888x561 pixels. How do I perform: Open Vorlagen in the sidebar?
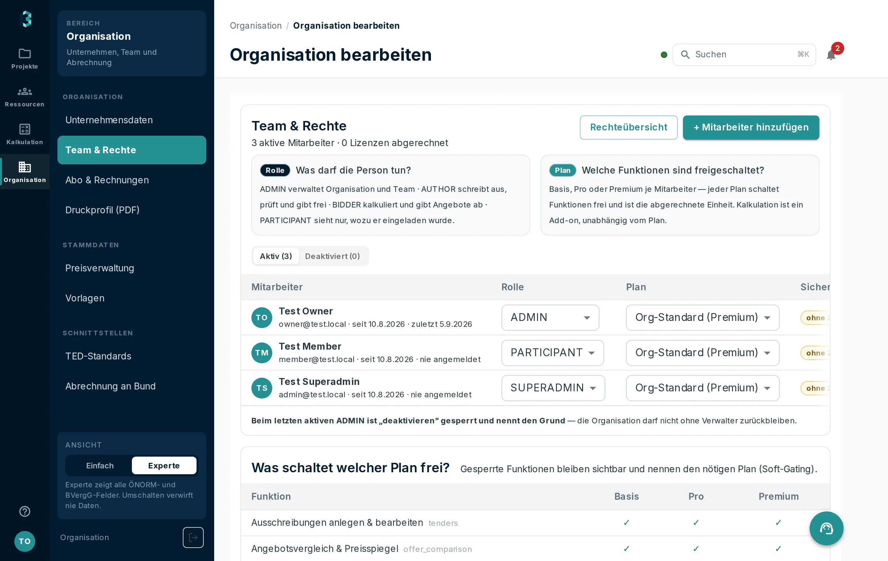point(132,298)
